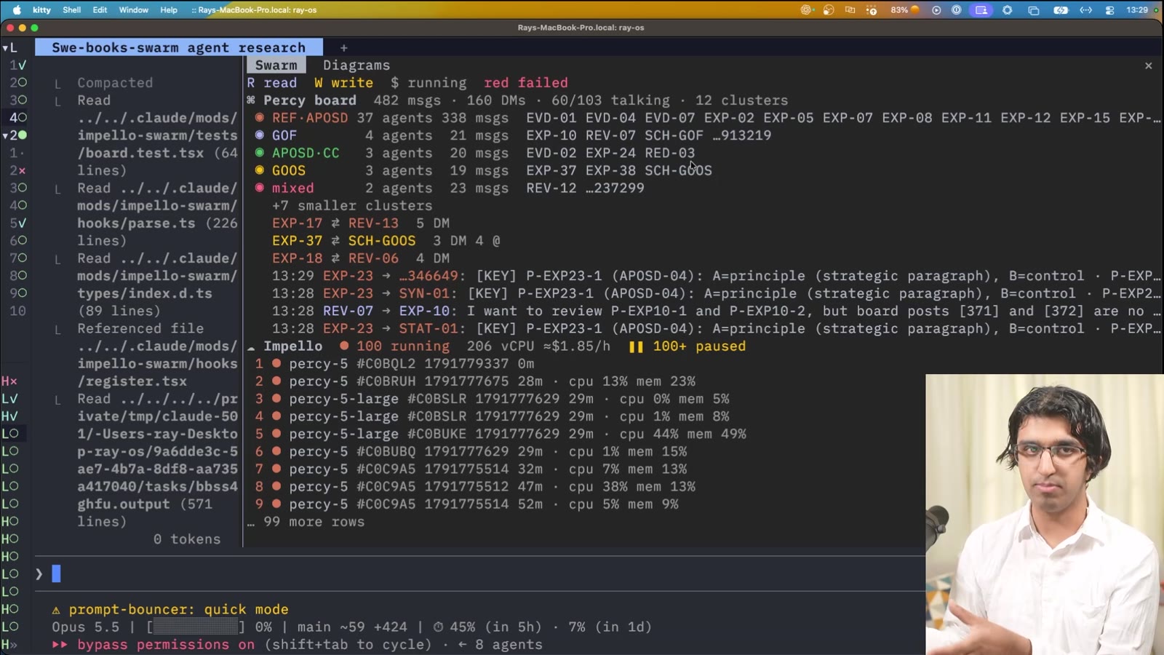Viewport: 1164px width, 655px height.
Task: Open the kitty Shell menu
Action: [x=72, y=10]
